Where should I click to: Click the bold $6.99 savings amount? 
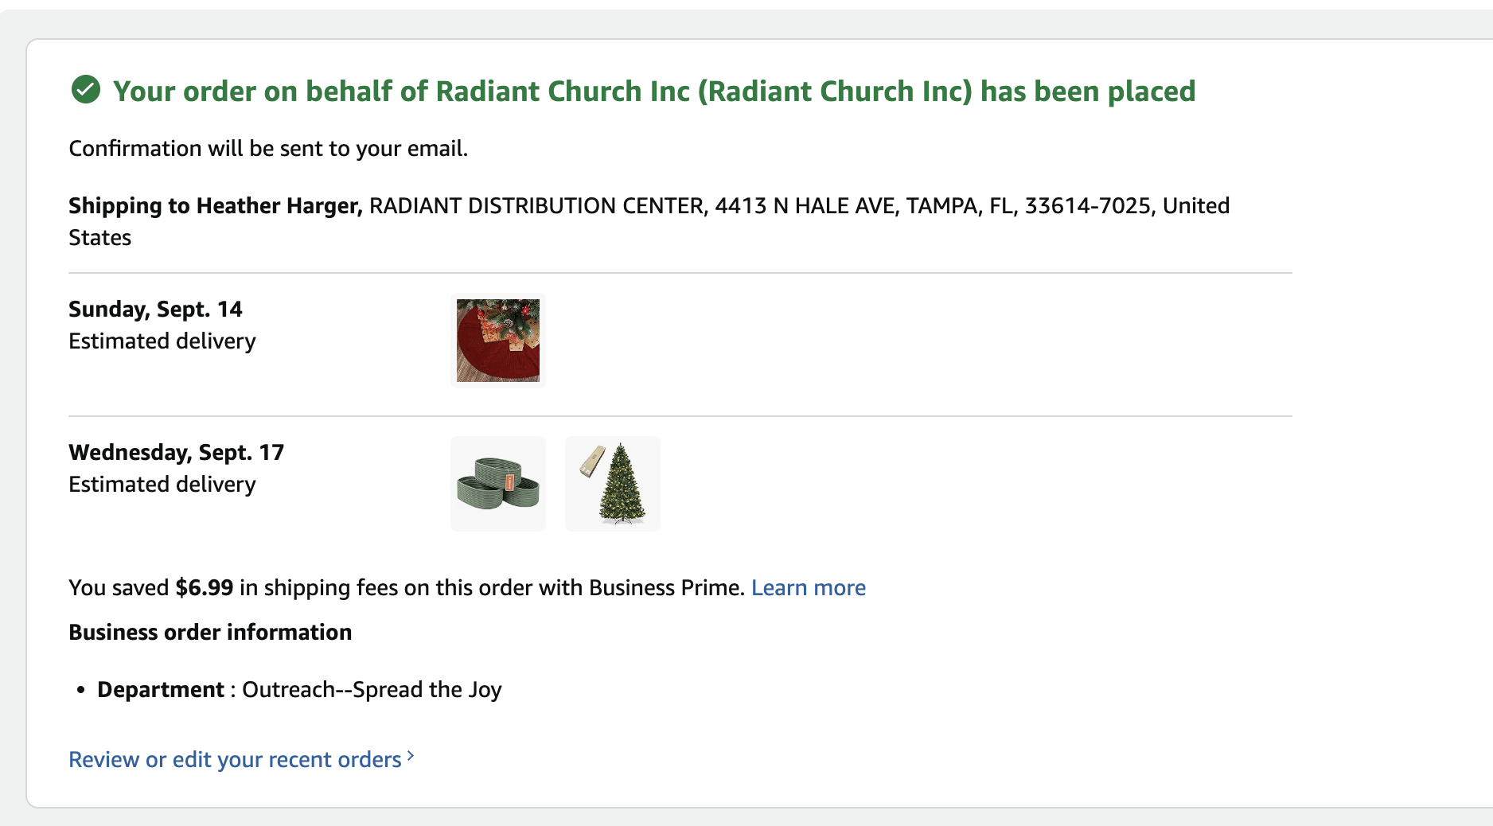click(205, 587)
